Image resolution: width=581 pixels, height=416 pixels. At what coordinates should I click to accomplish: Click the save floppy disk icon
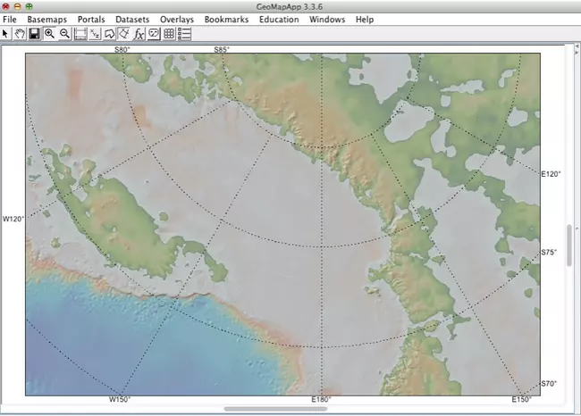[x=34, y=34]
